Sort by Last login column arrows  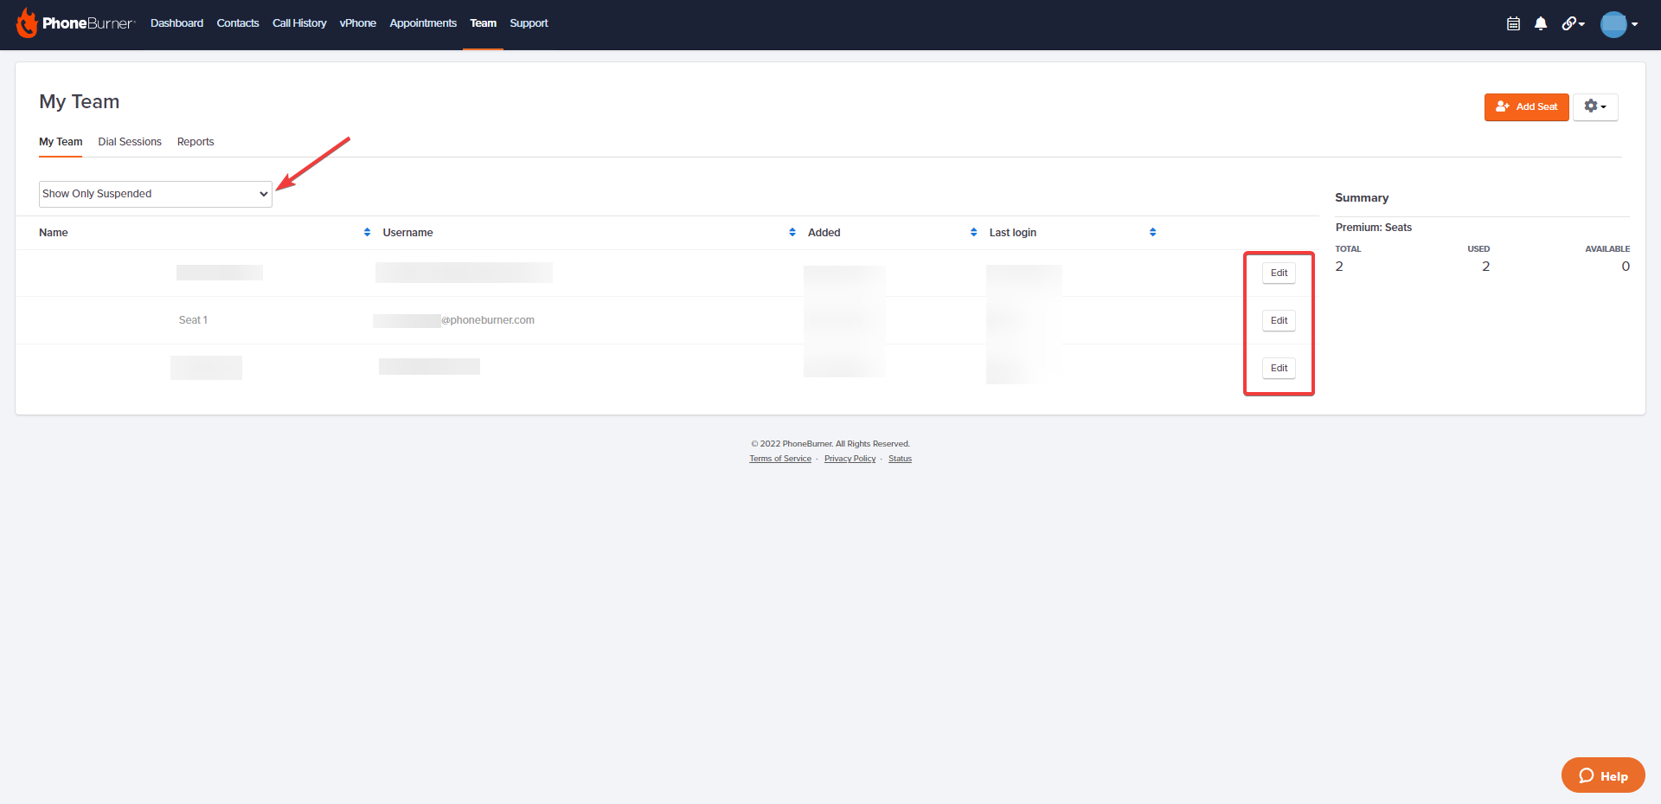(1152, 232)
